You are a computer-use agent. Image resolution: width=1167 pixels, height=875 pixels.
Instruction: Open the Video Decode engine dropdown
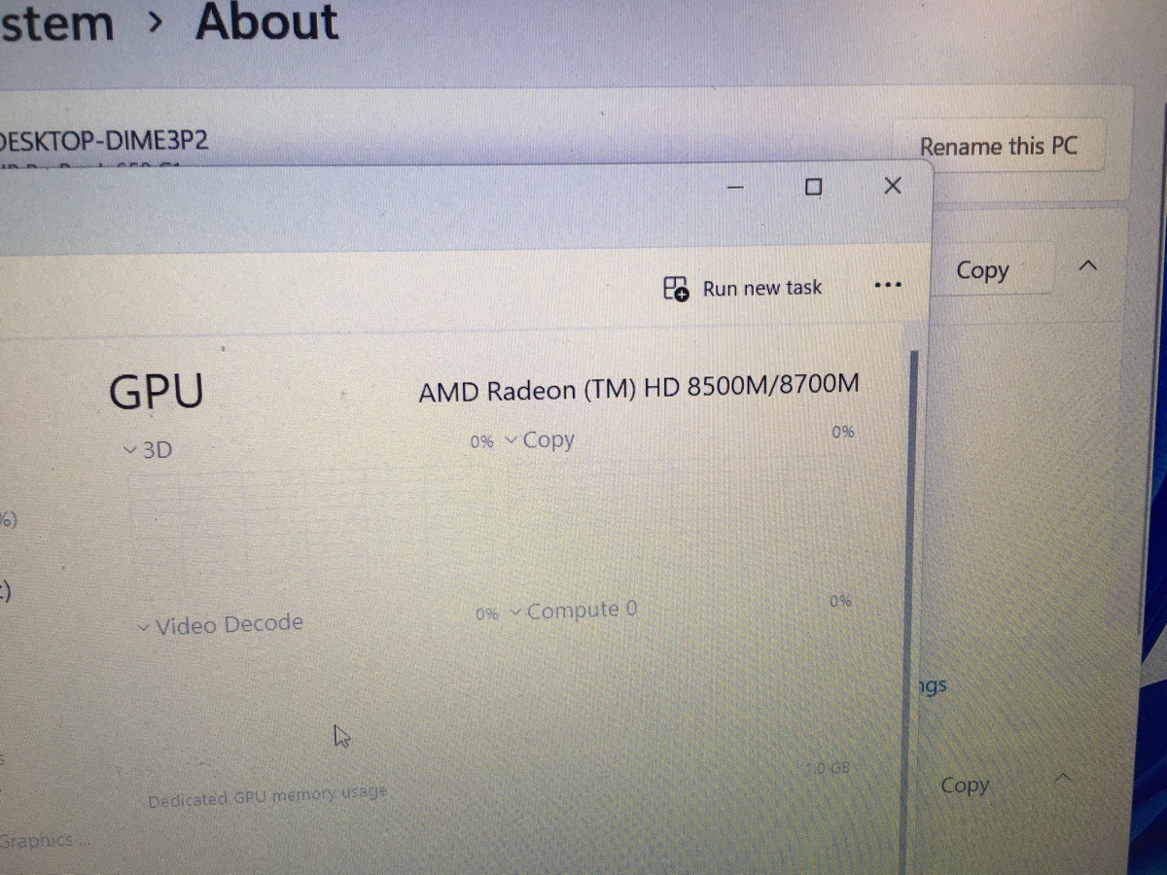click(x=220, y=624)
